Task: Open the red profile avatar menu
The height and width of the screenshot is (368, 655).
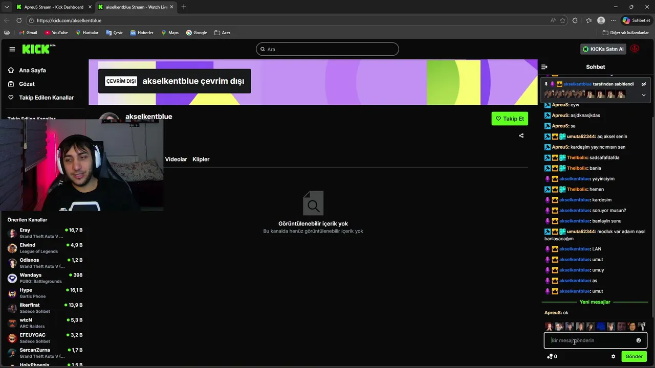Action: click(x=635, y=49)
